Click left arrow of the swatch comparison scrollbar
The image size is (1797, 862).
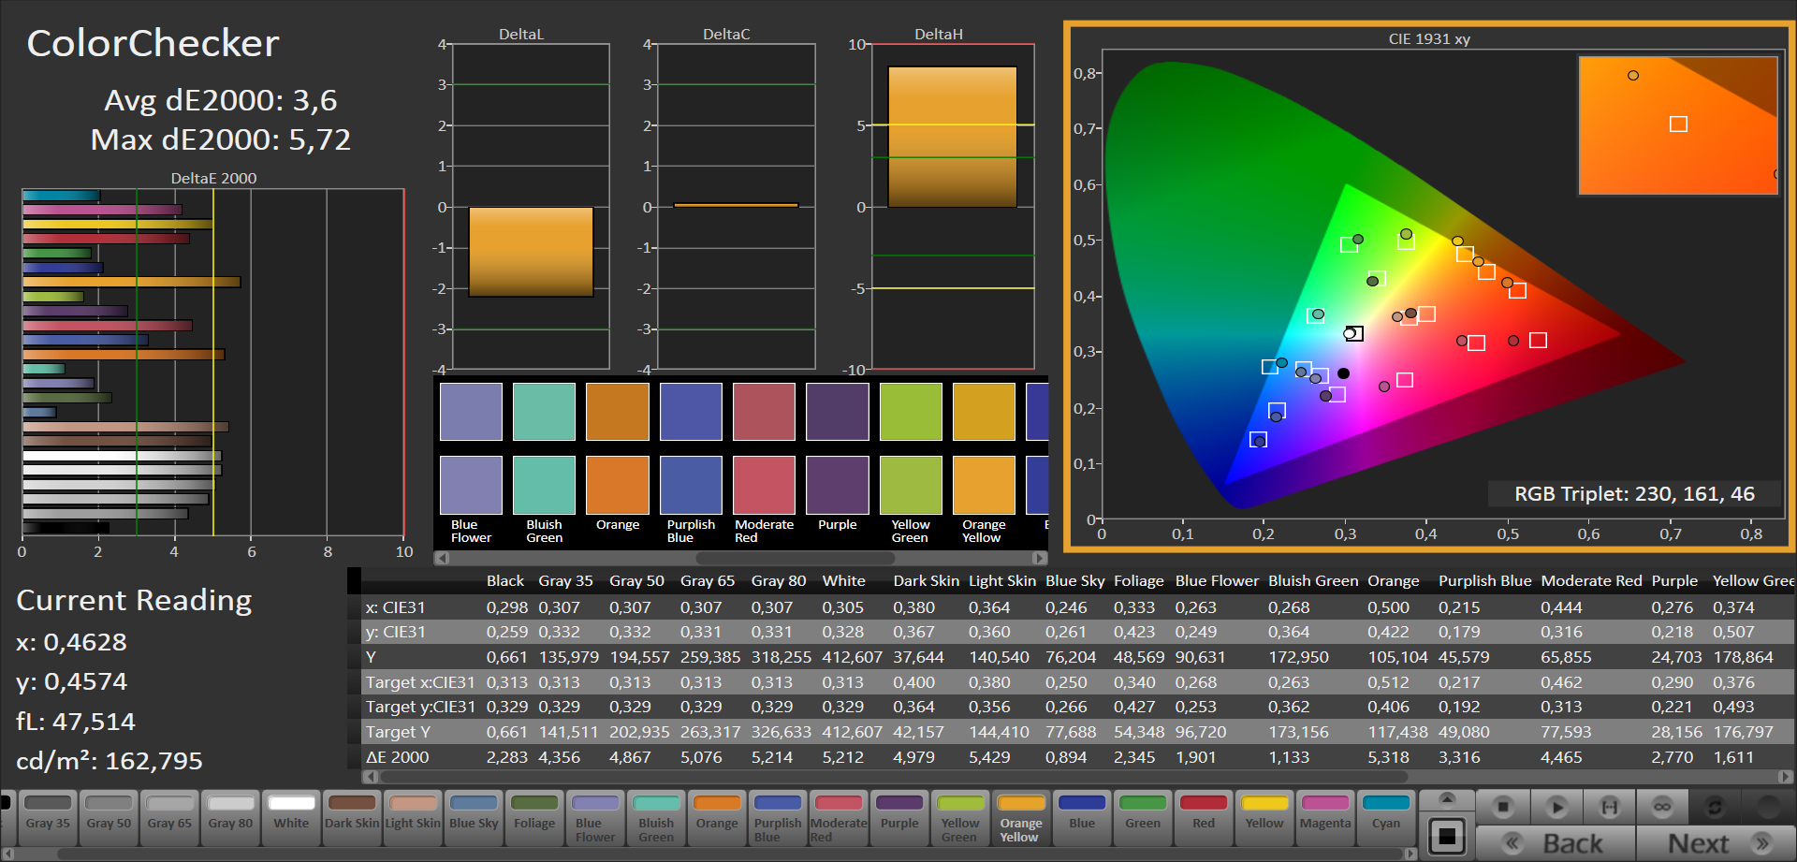click(442, 558)
